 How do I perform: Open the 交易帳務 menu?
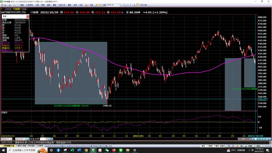coord(30,5)
